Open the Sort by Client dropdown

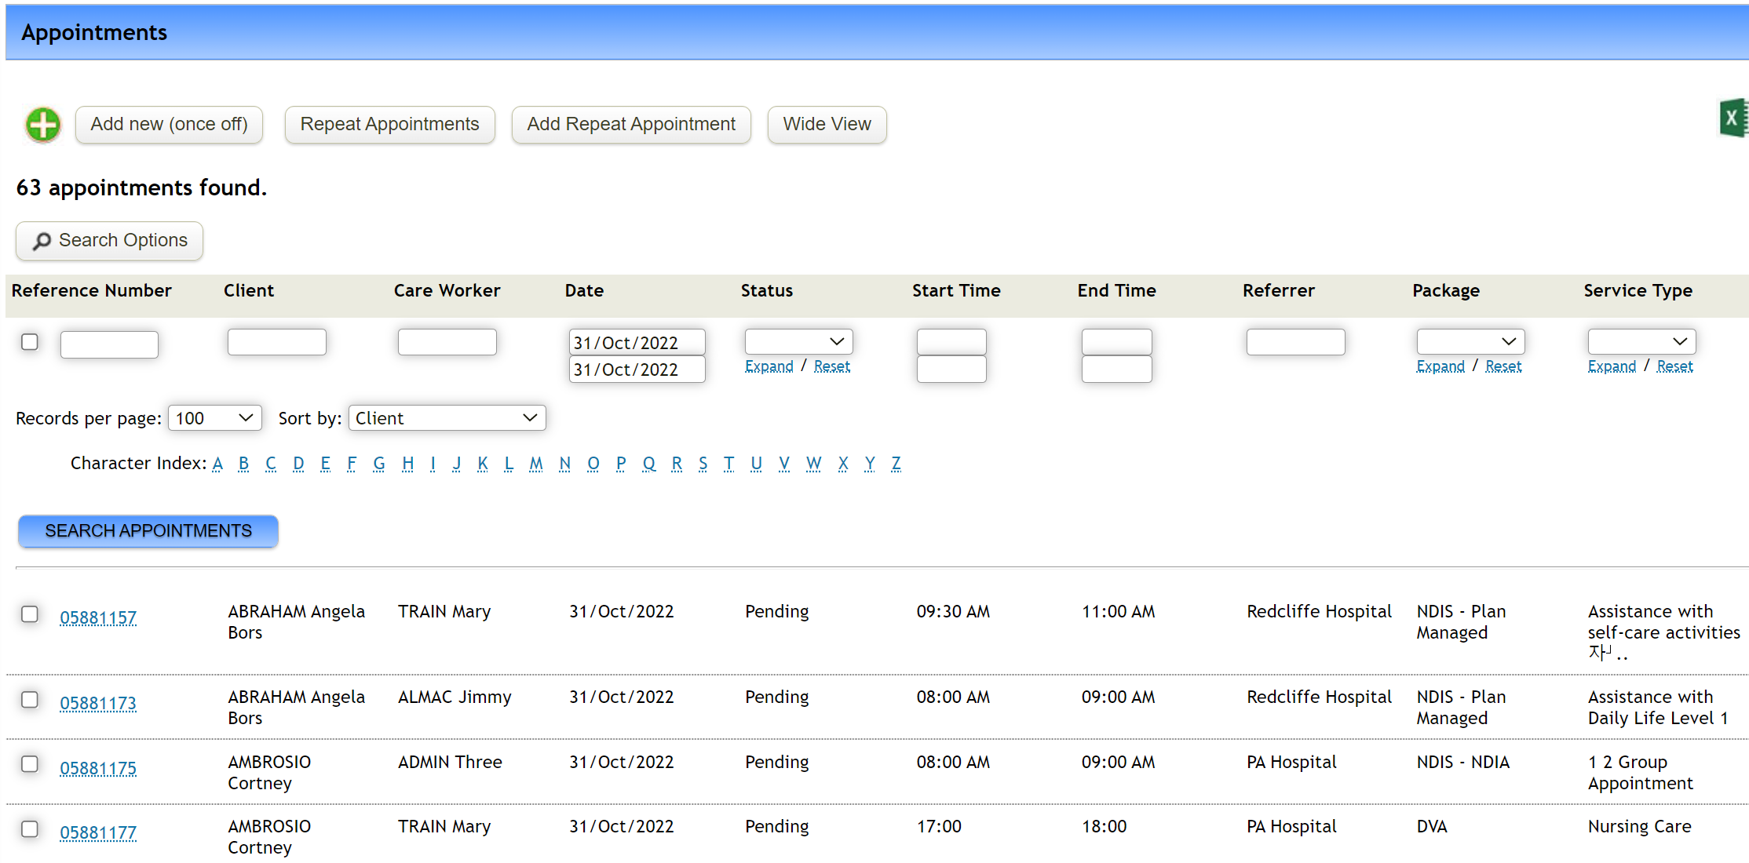tap(447, 418)
